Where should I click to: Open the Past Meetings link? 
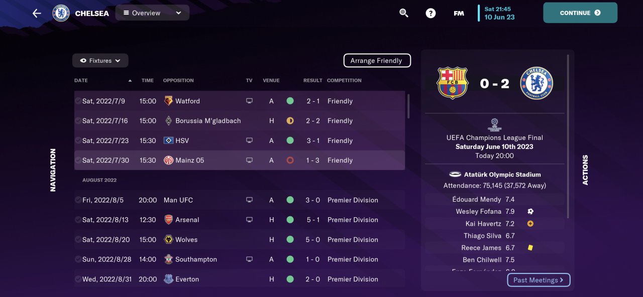click(539, 280)
